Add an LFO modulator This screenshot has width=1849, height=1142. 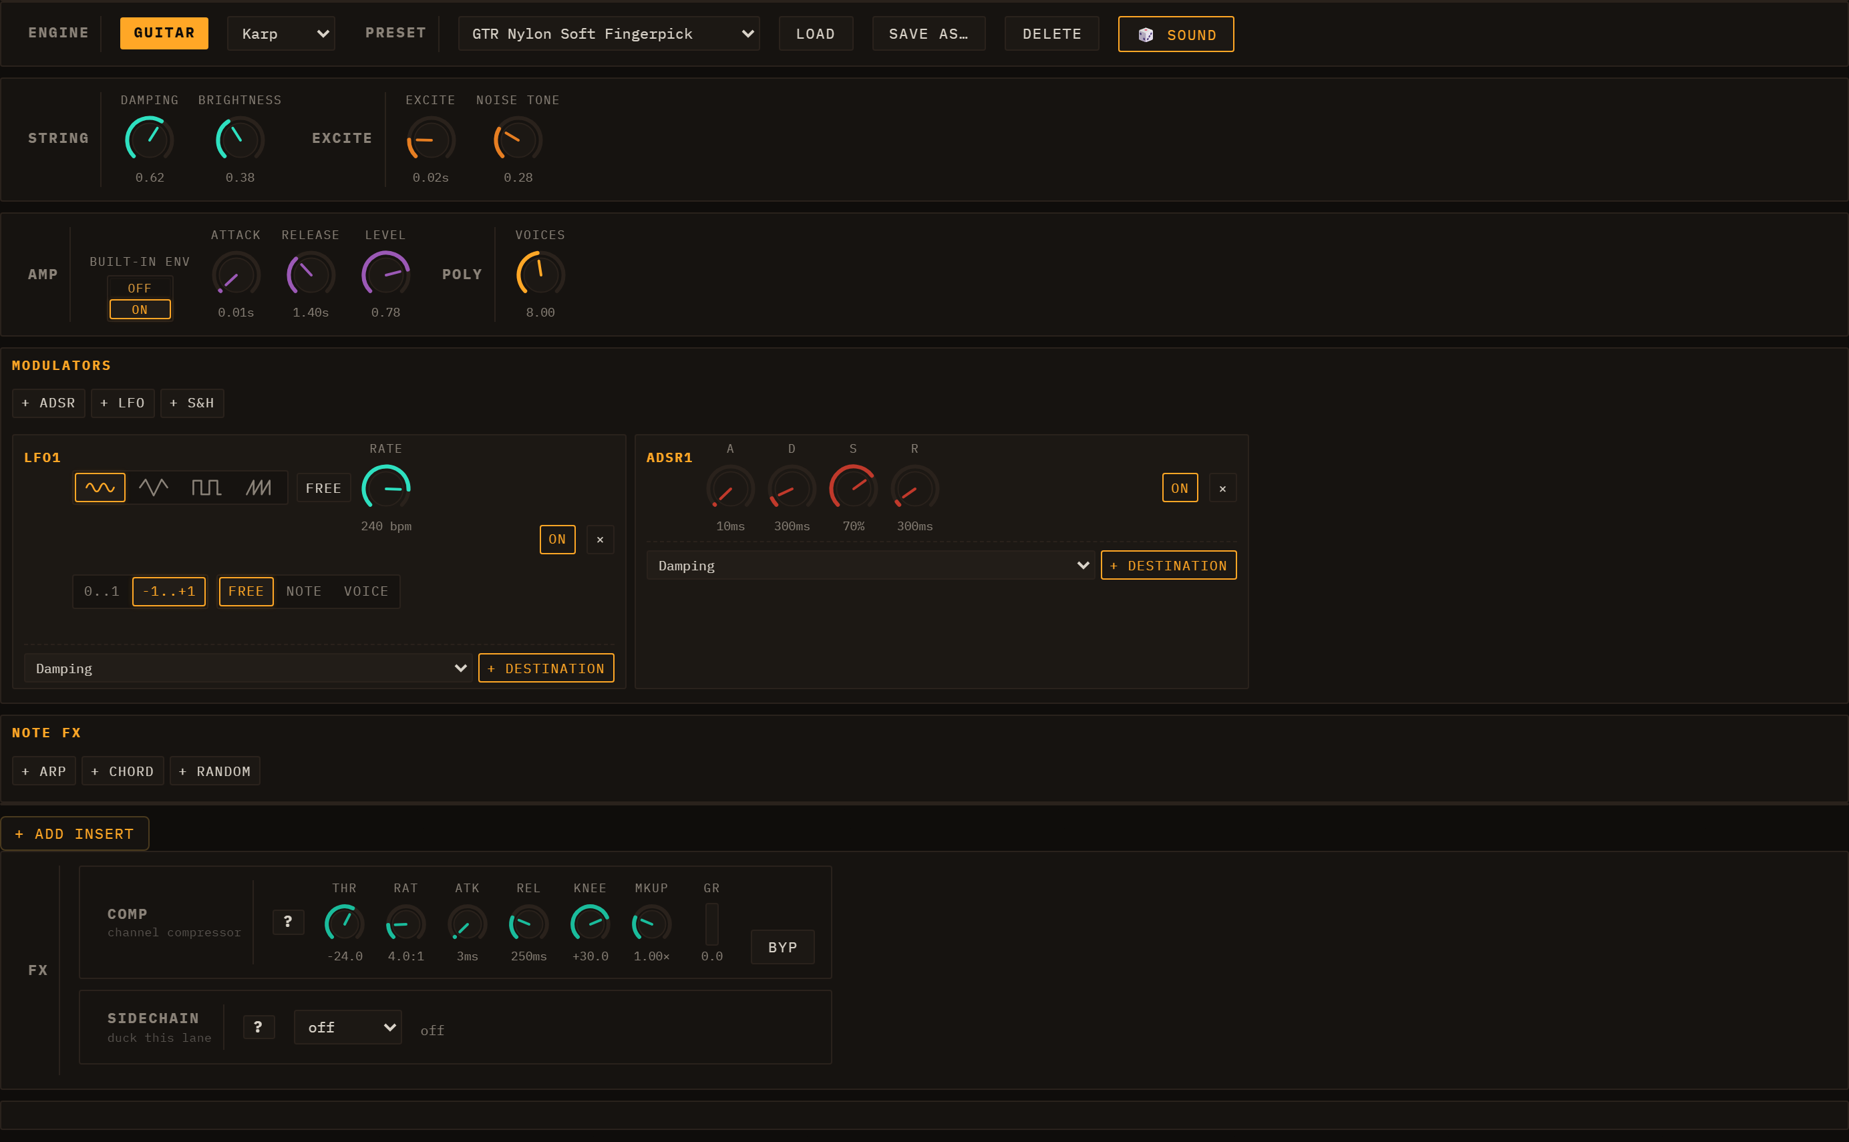(x=122, y=403)
